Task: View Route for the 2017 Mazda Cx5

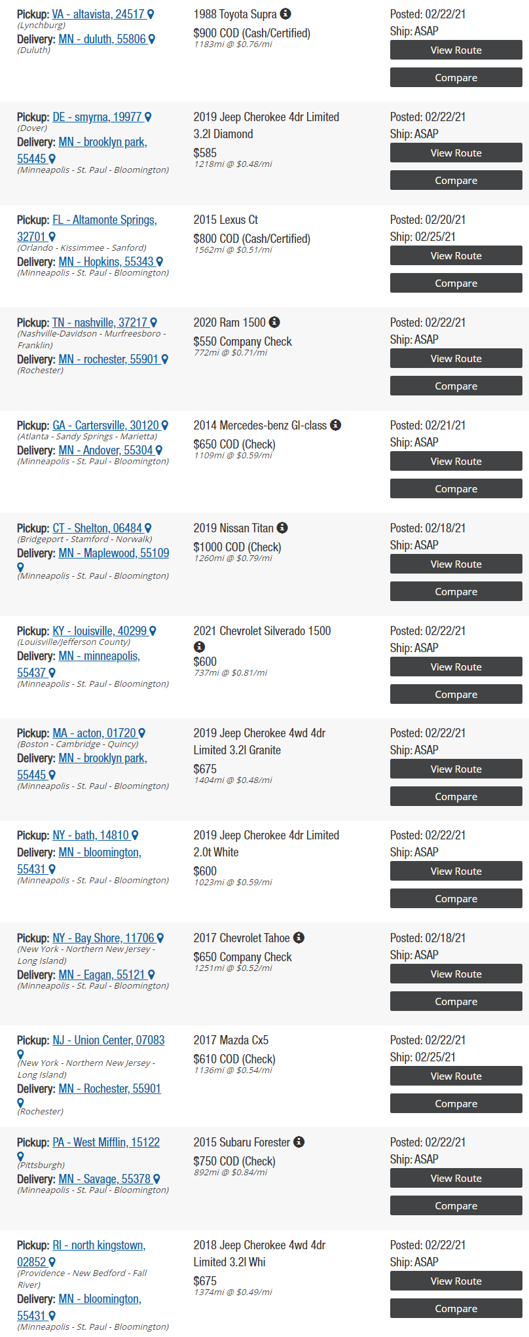Action: (456, 1076)
